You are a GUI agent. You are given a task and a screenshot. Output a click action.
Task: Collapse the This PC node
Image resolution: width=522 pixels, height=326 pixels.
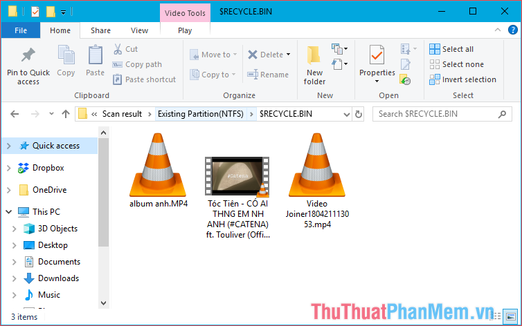pos(9,212)
